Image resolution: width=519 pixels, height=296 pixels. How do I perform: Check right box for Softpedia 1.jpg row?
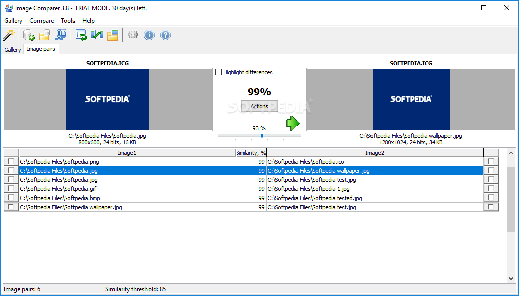tap(491, 188)
